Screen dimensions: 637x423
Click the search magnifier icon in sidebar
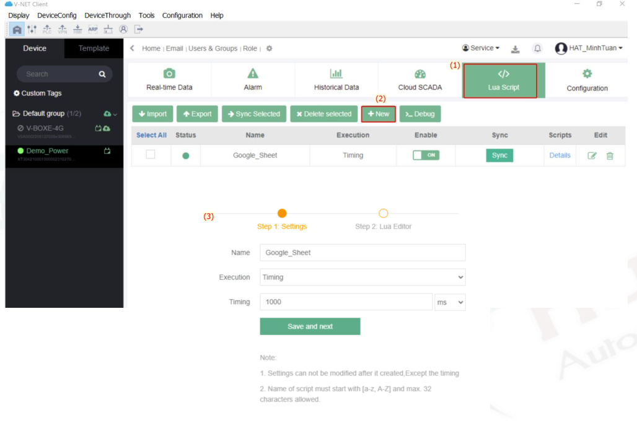(102, 74)
